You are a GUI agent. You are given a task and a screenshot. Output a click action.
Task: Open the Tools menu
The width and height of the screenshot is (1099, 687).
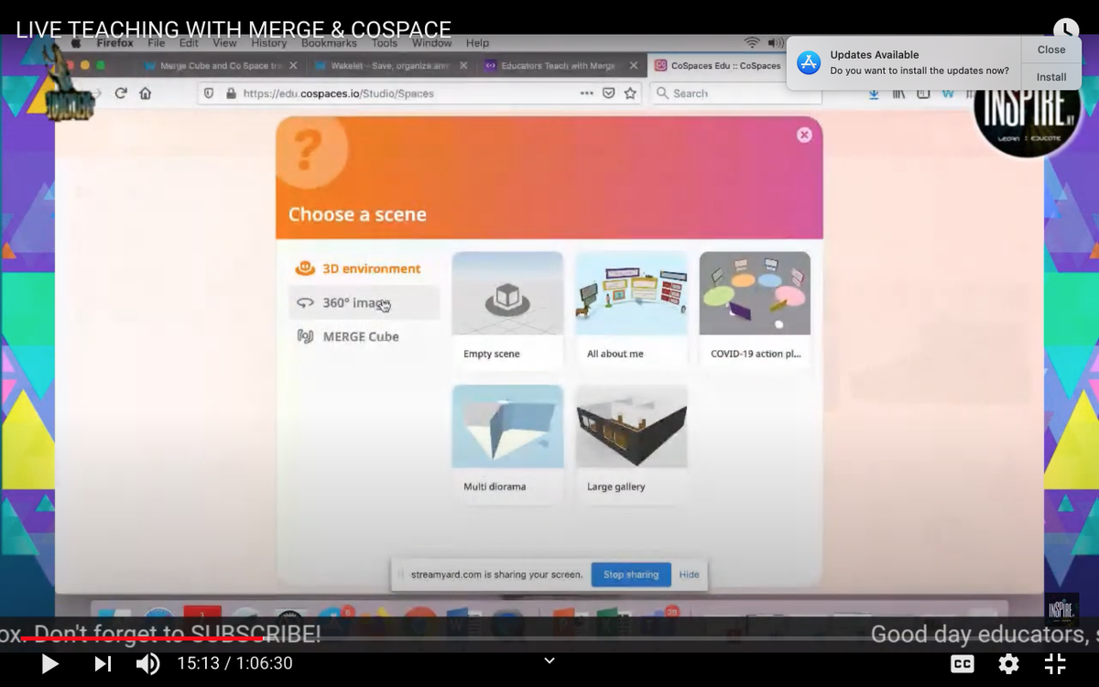(x=385, y=43)
